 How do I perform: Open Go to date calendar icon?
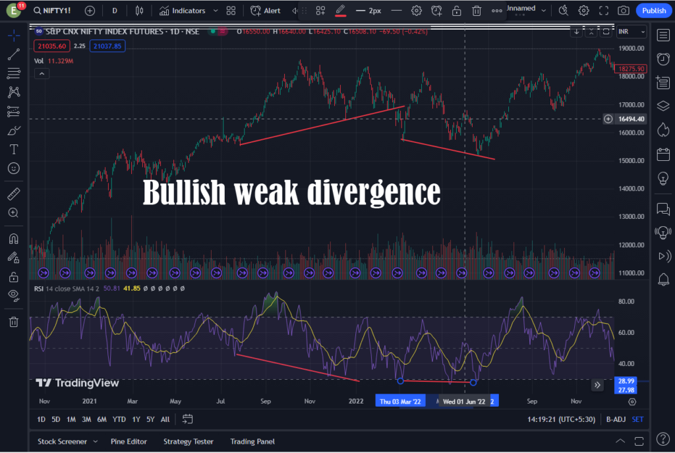[187, 419]
